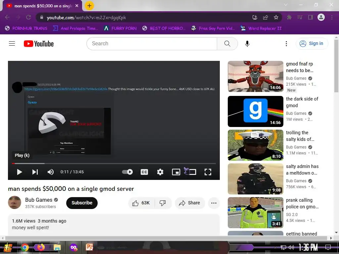Open the Bub Games channel name link
Screen dimensions: 339x254
39,200
